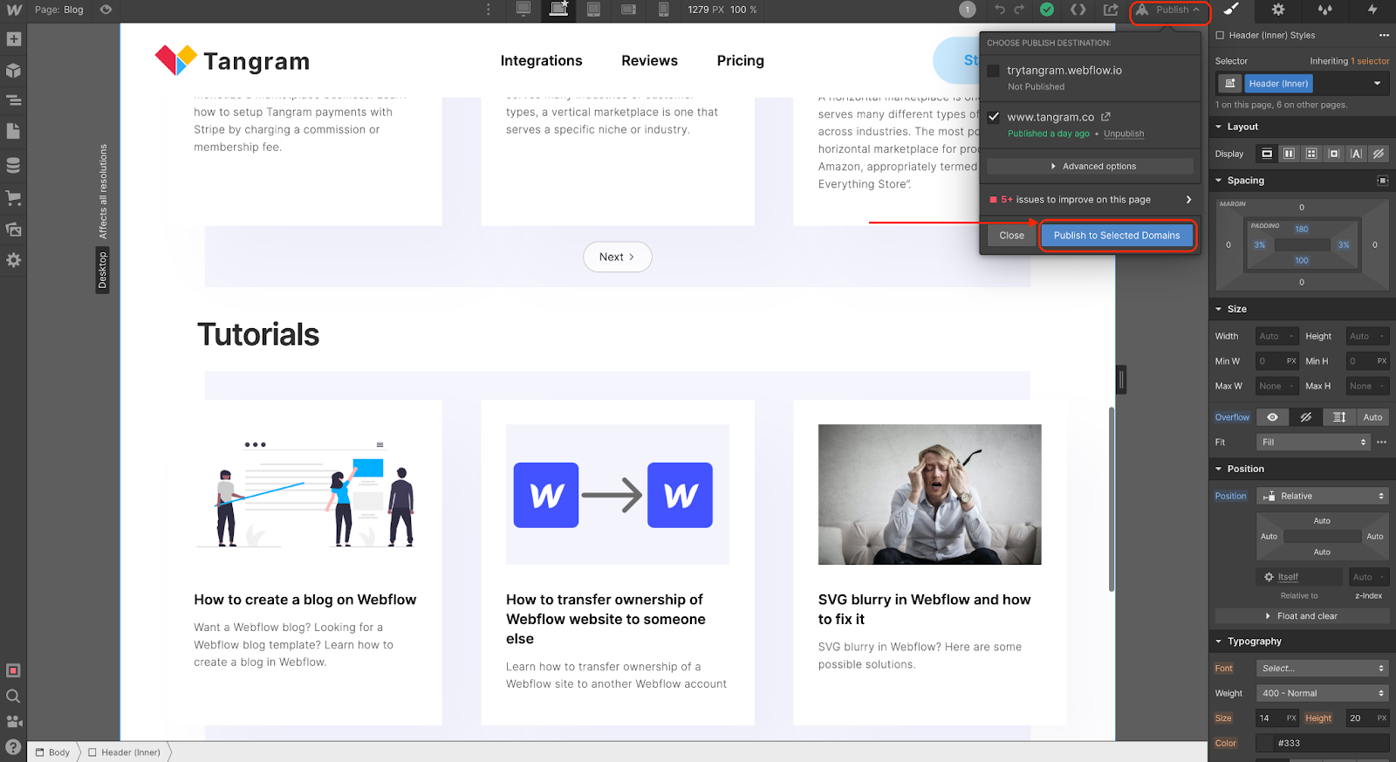Image resolution: width=1396 pixels, height=762 pixels.
Task: Click the Unpublish link
Action: point(1124,134)
